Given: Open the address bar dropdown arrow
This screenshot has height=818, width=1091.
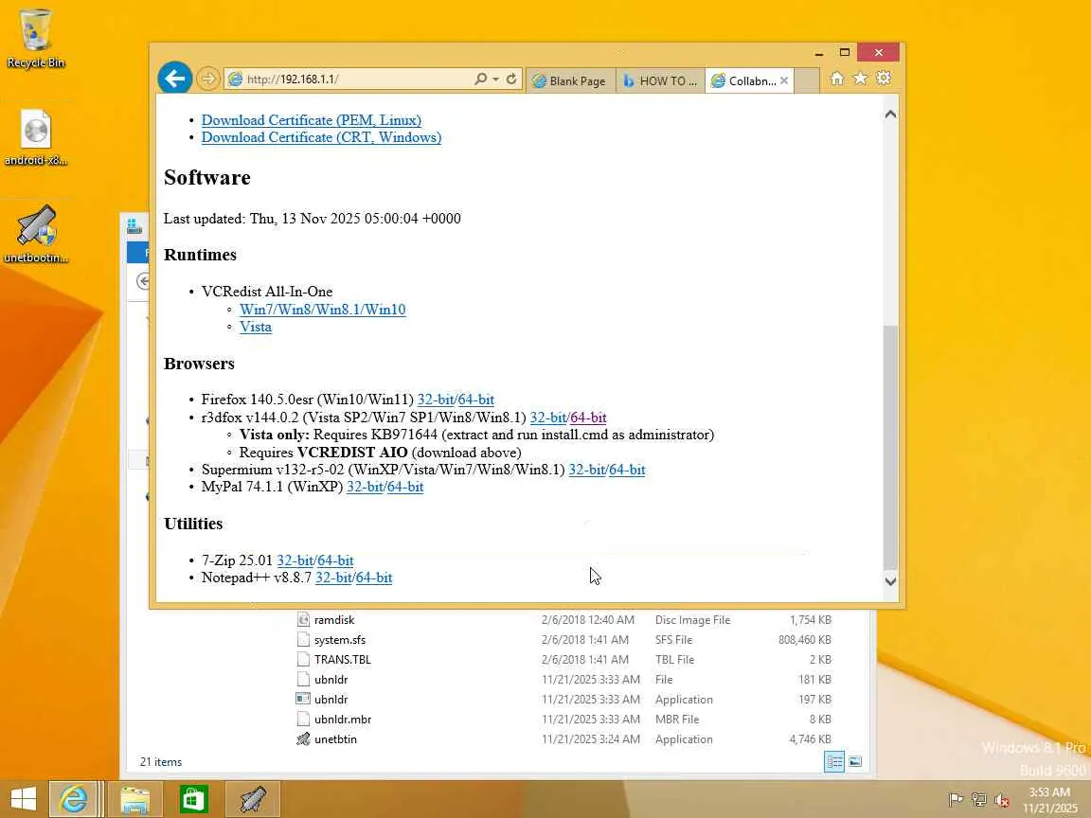Looking at the screenshot, I should coord(495,80).
